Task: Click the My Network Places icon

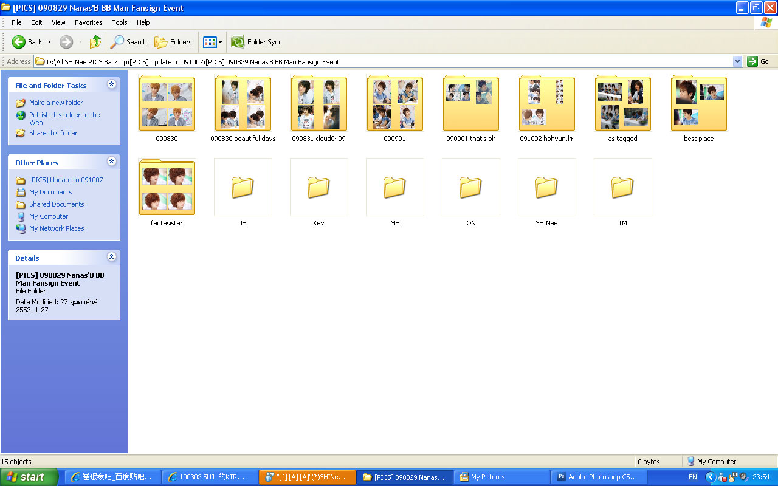Action: coord(21,228)
